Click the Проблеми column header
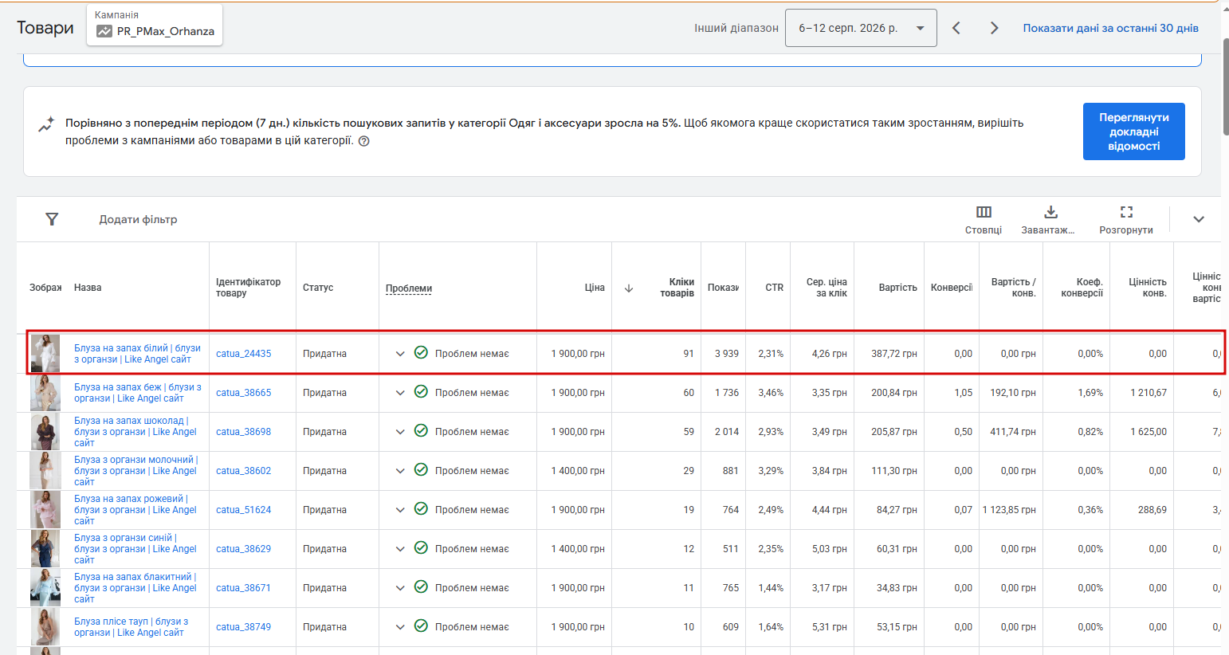 (409, 288)
